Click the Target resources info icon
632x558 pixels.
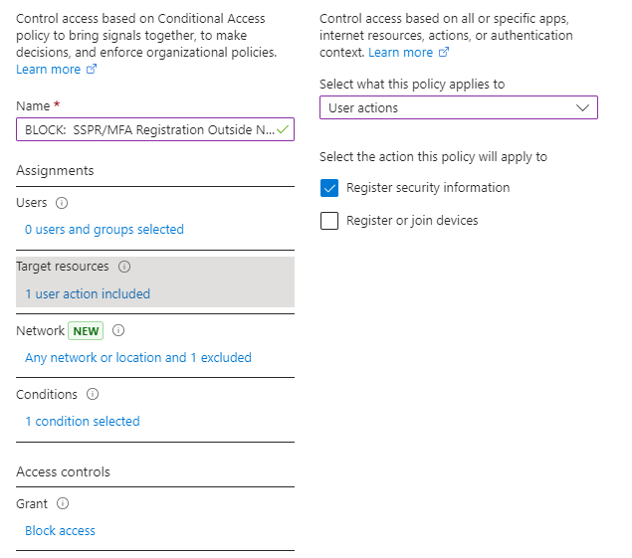coord(124,267)
